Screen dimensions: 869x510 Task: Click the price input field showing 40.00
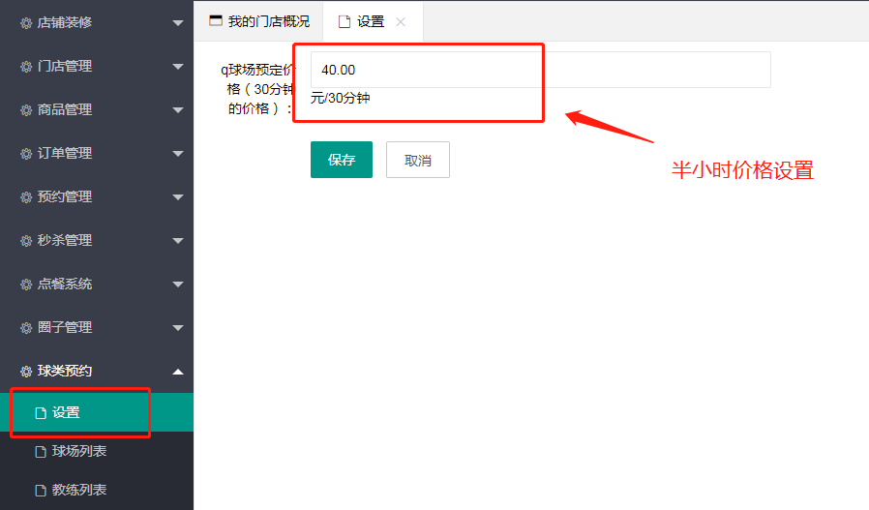[540, 70]
